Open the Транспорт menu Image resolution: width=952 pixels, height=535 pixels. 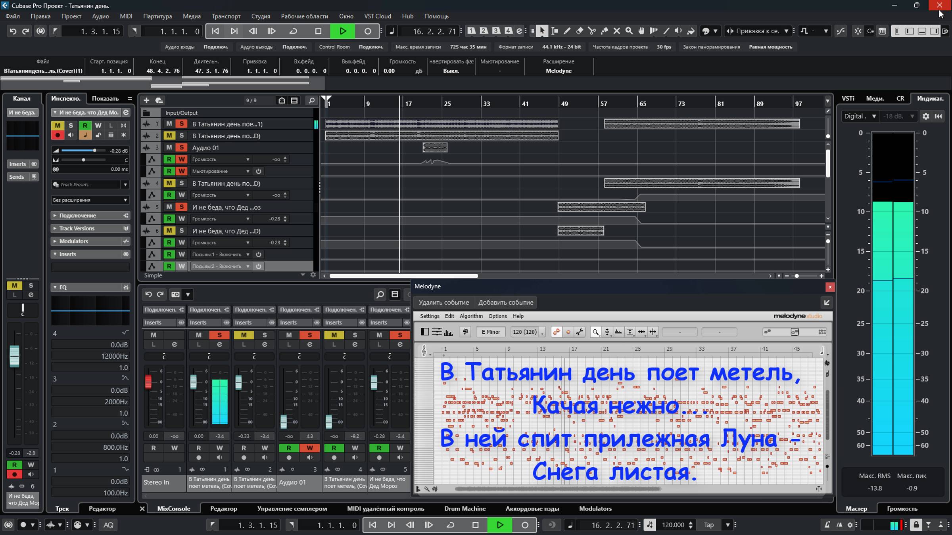(226, 16)
